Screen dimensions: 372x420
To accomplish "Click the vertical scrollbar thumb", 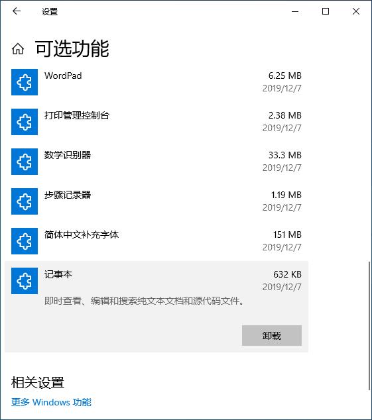I will coord(369,326).
